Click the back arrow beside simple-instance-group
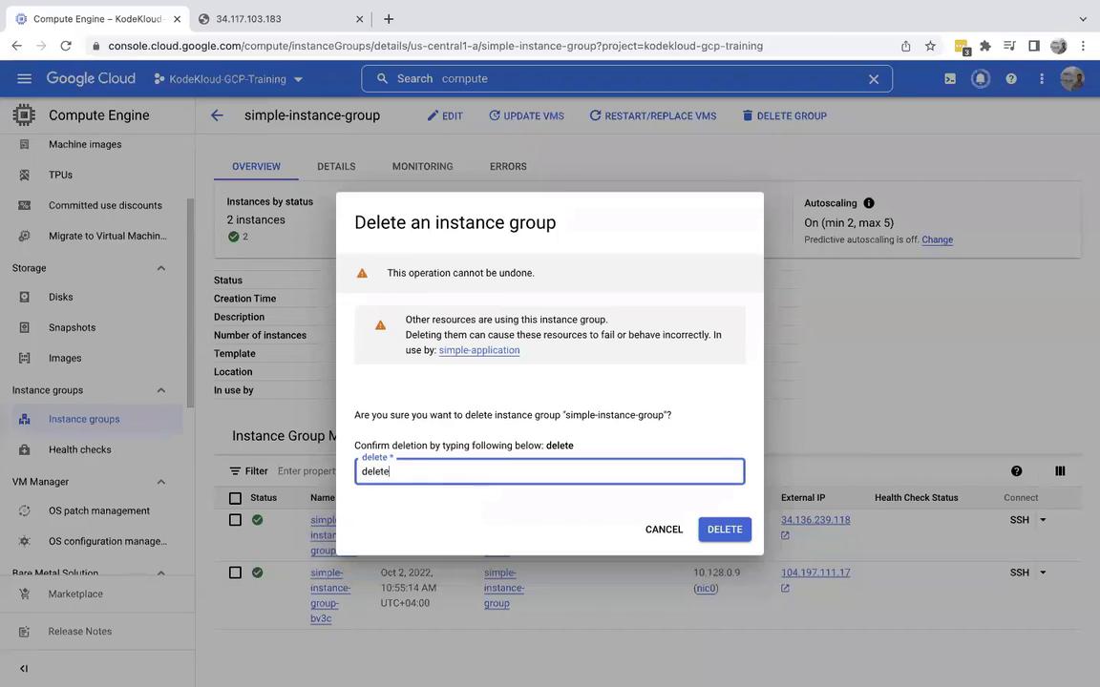The image size is (1100, 687). pyautogui.click(x=217, y=115)
